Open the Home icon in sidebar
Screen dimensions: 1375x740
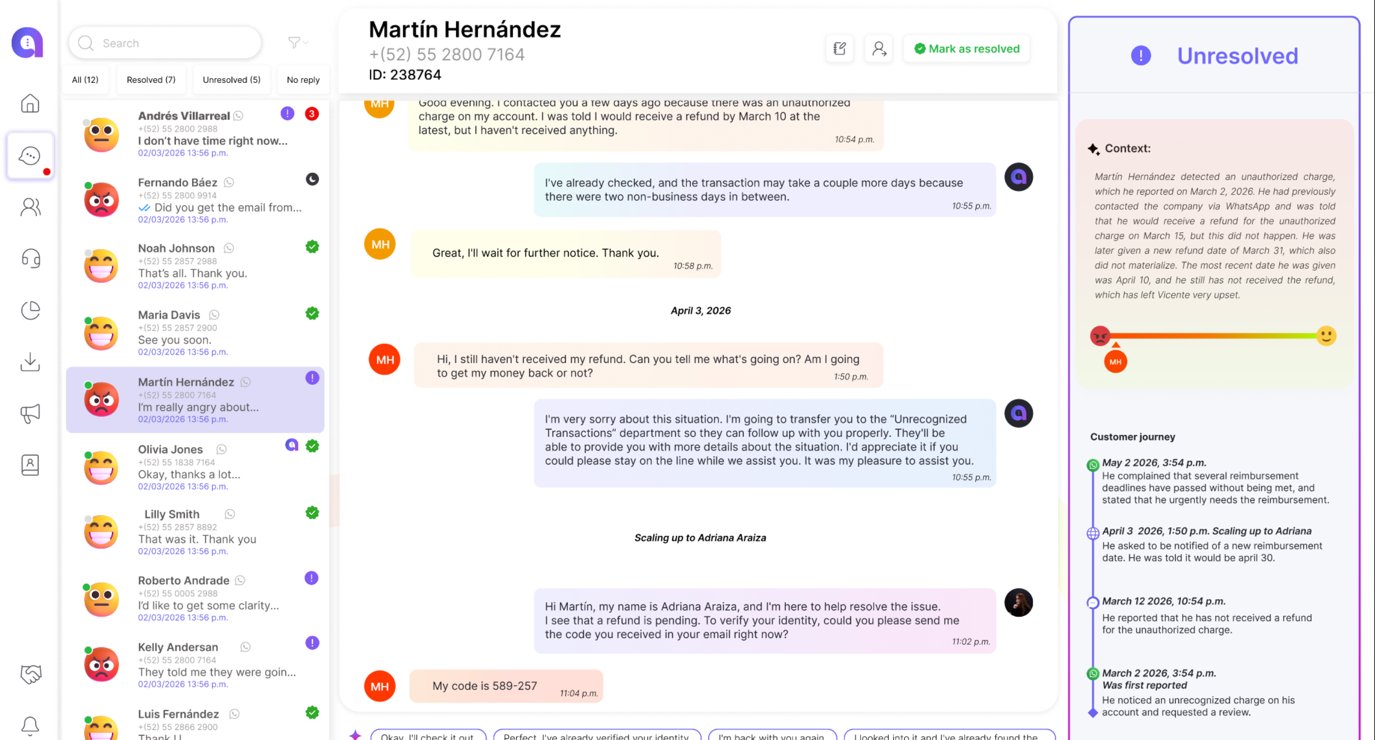click(30, 103)
